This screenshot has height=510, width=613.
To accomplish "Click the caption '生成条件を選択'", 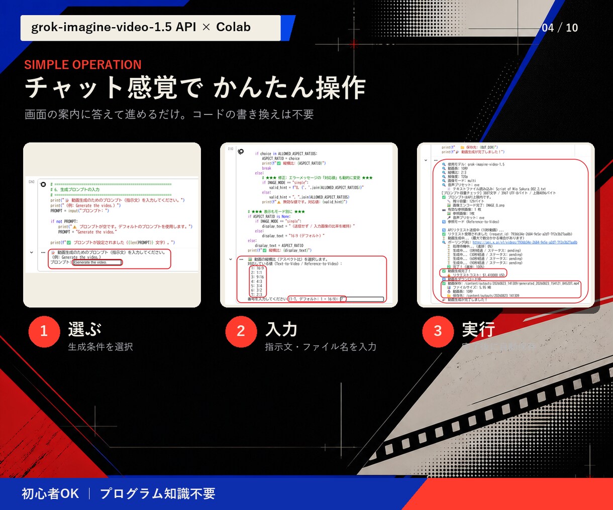I will click(100, 347).
